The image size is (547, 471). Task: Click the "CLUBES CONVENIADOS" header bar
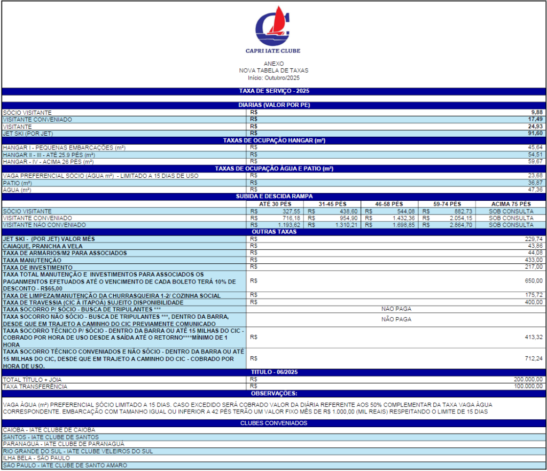pos(273,423)
